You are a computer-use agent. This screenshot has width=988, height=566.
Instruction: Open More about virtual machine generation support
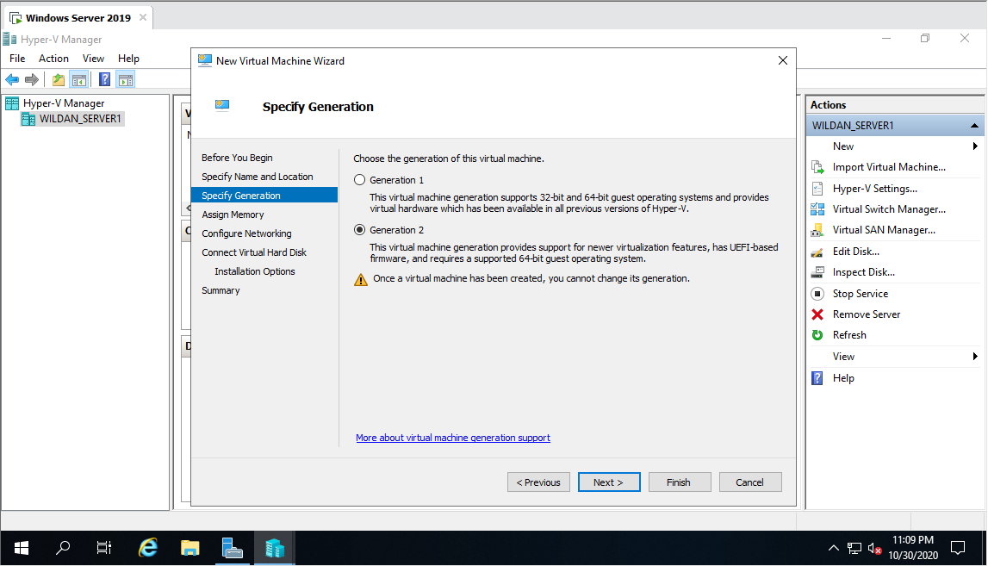click(453, 438)
